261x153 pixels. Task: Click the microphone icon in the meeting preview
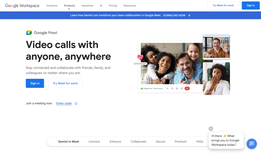pos(167,89)
